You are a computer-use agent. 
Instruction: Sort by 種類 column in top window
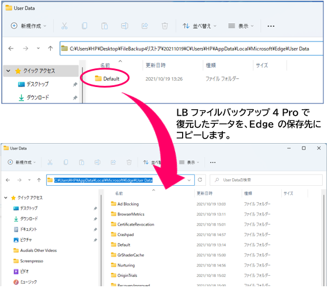point(211,65)
